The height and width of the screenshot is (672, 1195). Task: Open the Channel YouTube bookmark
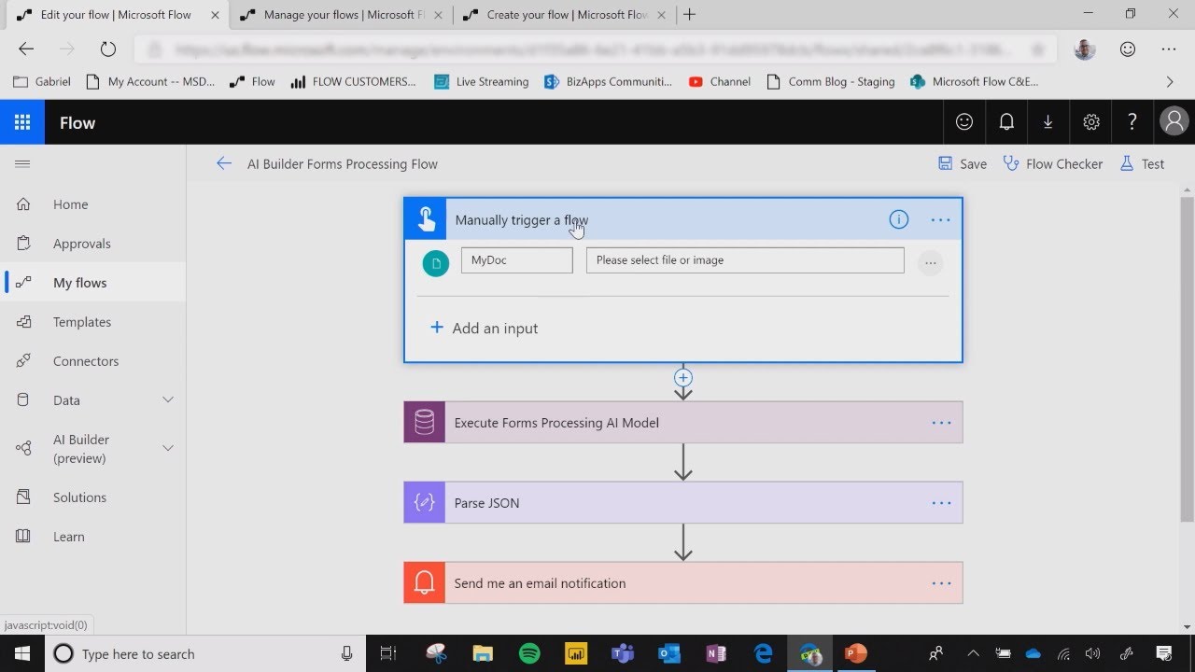coord(719,82)
